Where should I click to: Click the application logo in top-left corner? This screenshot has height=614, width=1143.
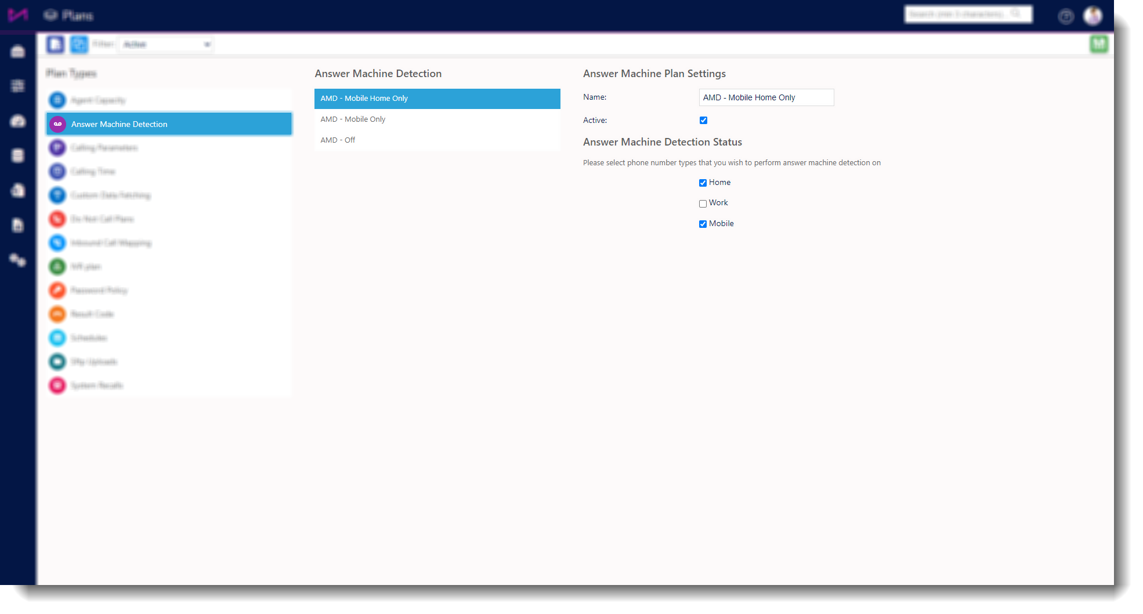coord(18,15)
